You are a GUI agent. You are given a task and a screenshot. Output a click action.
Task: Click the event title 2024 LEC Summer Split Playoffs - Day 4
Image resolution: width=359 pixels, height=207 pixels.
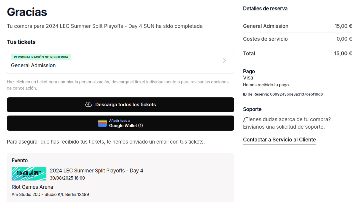97,171
